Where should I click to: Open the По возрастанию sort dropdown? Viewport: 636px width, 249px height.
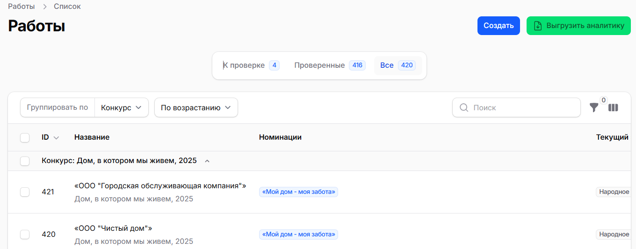tap(196, 107)
